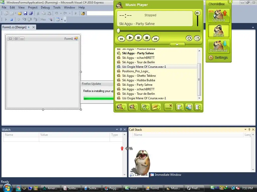Click the Open File folder toolbar icon

pos(20,13)
